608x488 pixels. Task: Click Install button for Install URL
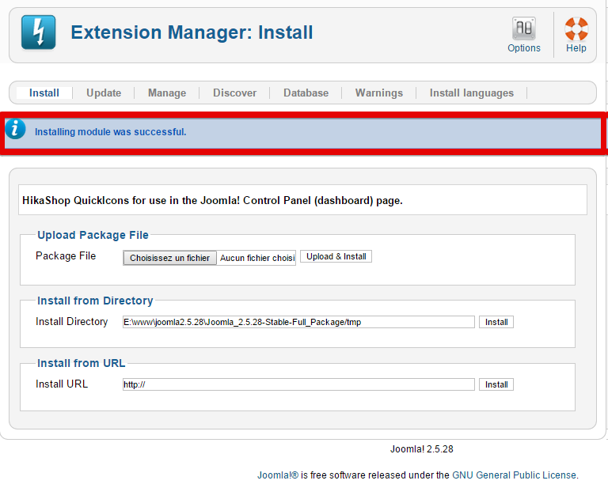[x=496, y=384]
